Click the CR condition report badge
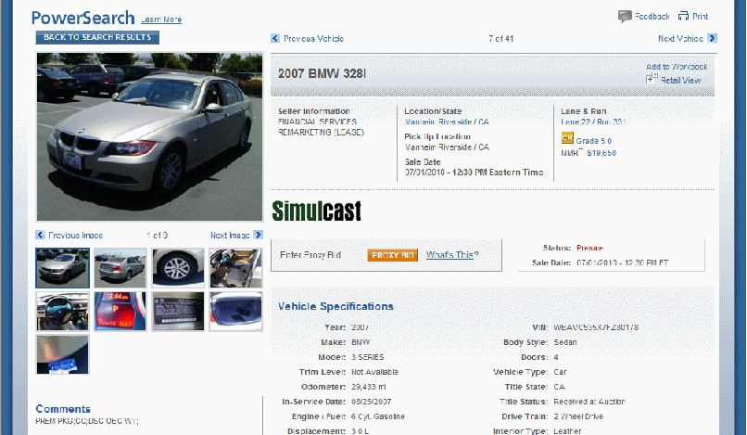The image size is (747, 435). [x=567, y=138]
